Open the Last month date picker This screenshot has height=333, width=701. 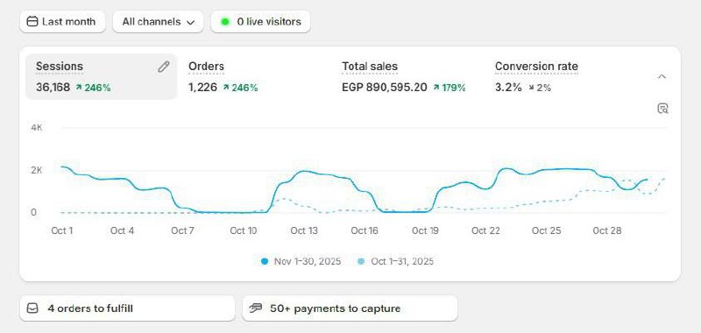pos(62,21)
